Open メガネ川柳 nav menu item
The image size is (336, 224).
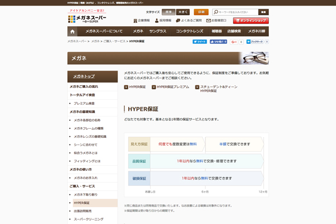[256, 31]
